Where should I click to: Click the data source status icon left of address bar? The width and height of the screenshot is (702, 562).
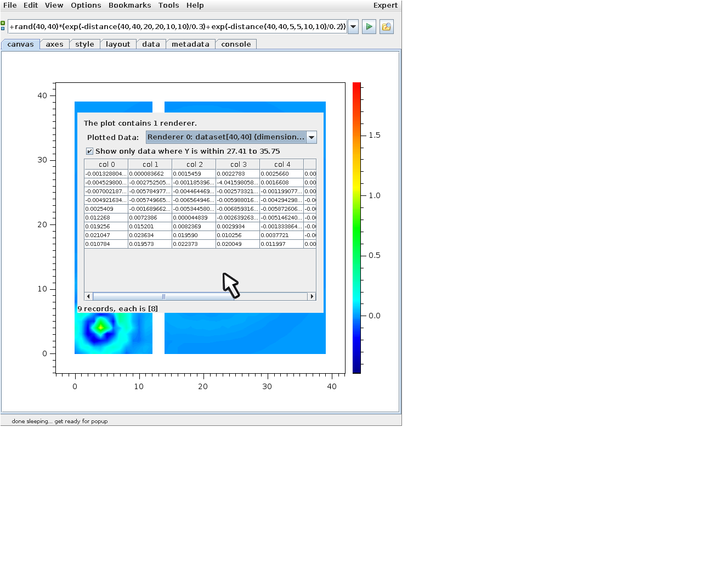click(3, 26)
